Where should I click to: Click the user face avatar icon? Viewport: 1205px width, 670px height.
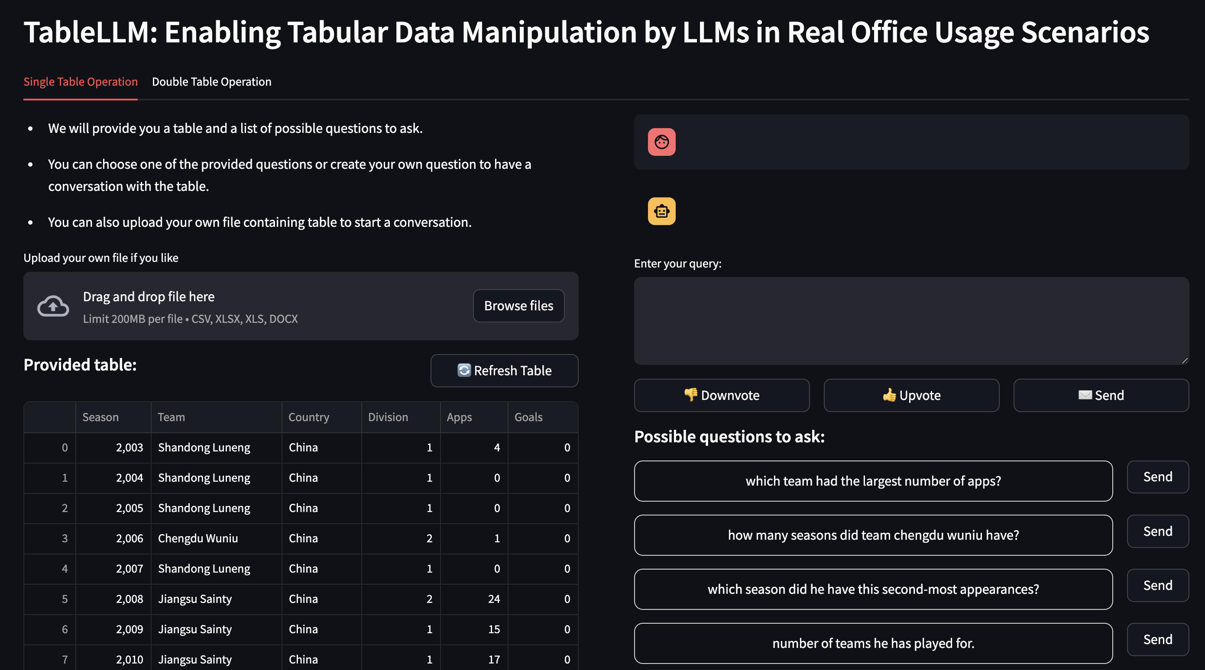[x=661, y=142]
